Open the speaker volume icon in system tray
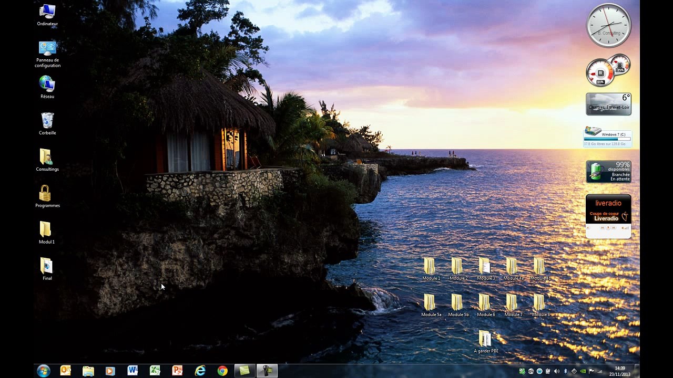 [556, 371]
